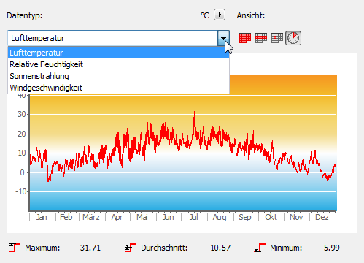Click the Dez month label on the axis
This screenshot has height=263, width=364.
point(322,217)
